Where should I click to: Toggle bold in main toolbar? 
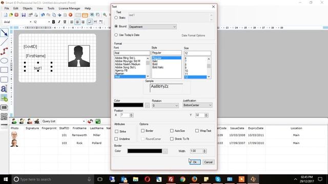click(53, 21)
